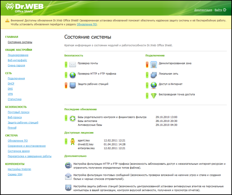Viewport: 232px width, 195px height.
Task: Click the mail filtering settings envelope icon
Action: coord(68,176)
